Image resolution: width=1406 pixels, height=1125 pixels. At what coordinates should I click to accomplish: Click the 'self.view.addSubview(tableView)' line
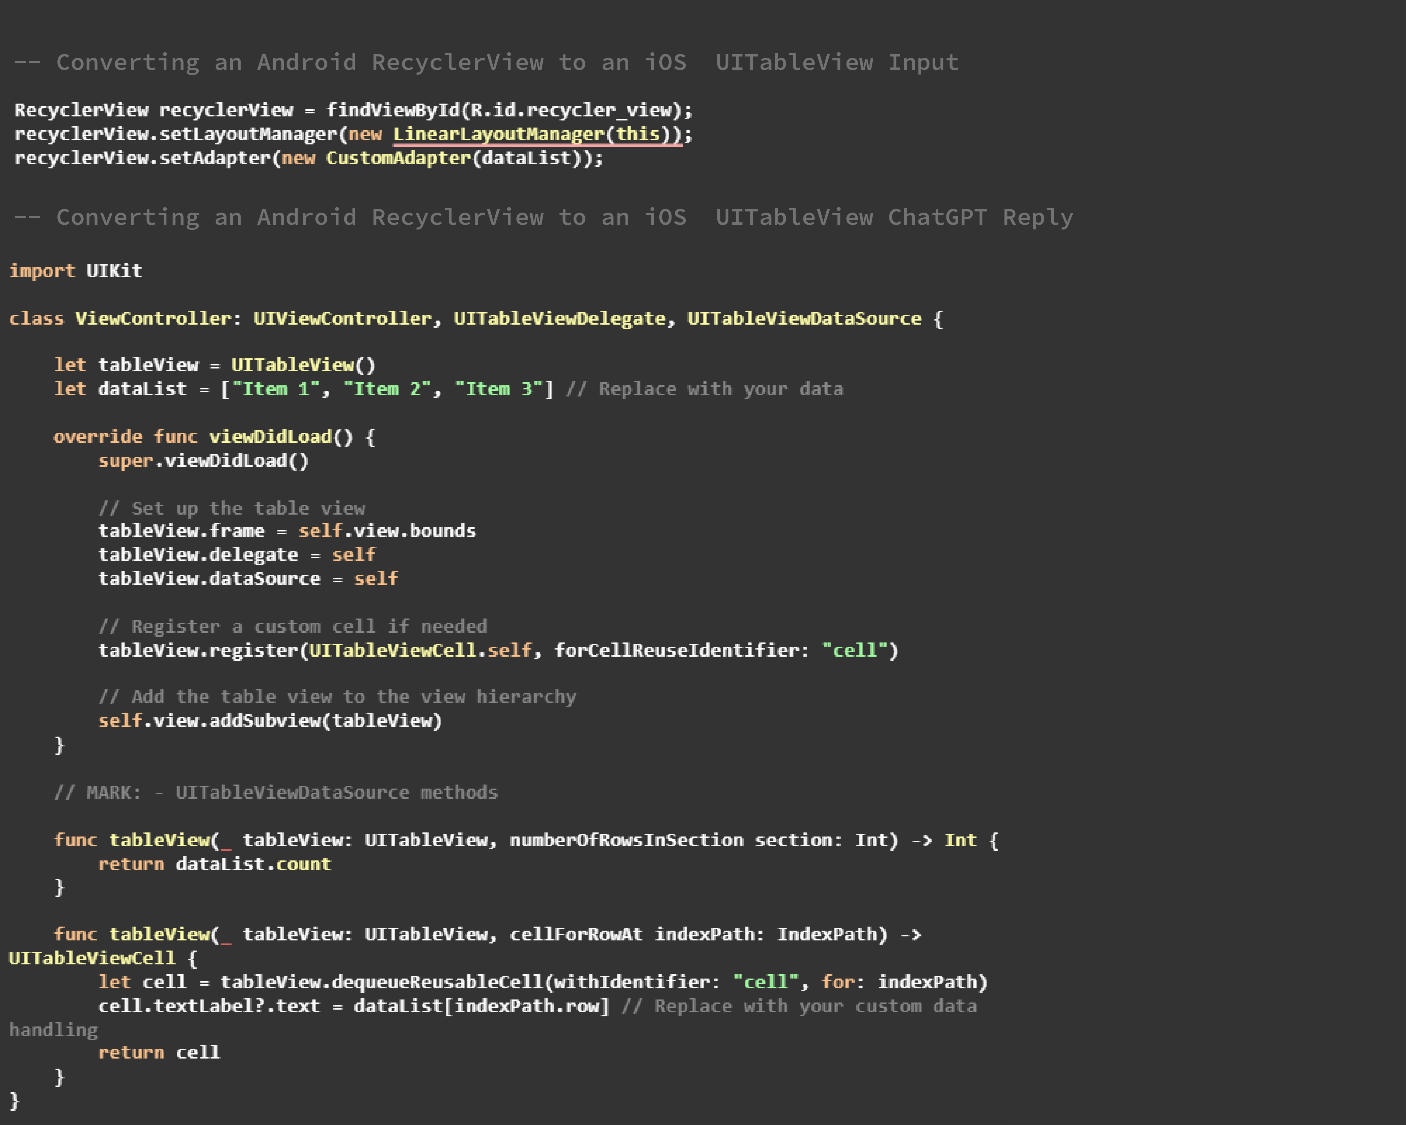[270, 721]
